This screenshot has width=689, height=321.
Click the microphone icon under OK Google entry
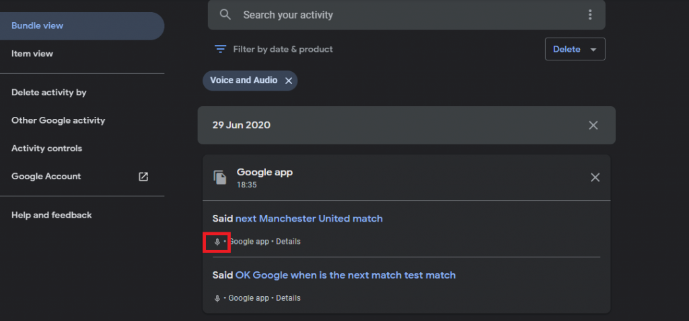217,298
